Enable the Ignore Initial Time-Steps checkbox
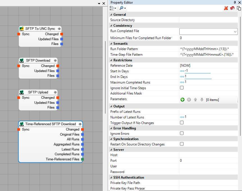Viewport: 242px width, 191px height. point(182,88)
